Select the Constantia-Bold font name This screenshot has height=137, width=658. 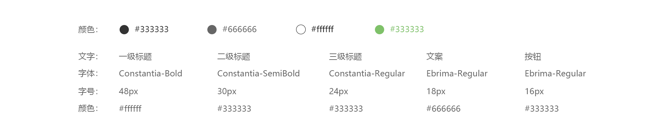pyautogui.click(x=150, y=74)
